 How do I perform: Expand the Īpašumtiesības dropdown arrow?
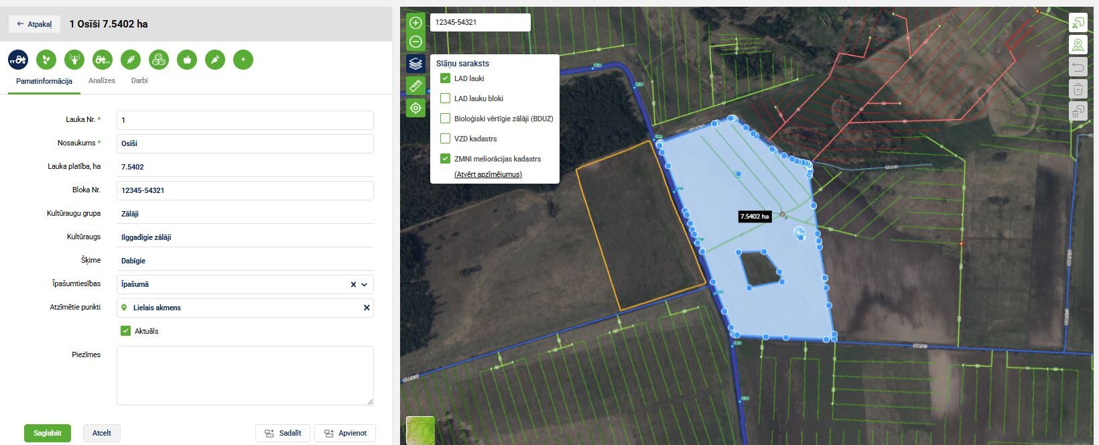pyautogui.click(x=365, y=285)
